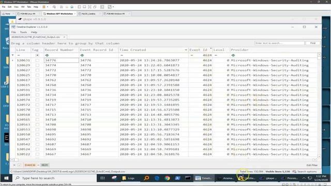Click the VMware pause VM icon
Image resolution: width=331 pixels, height=186 pixels.
[x=44, y=7]
